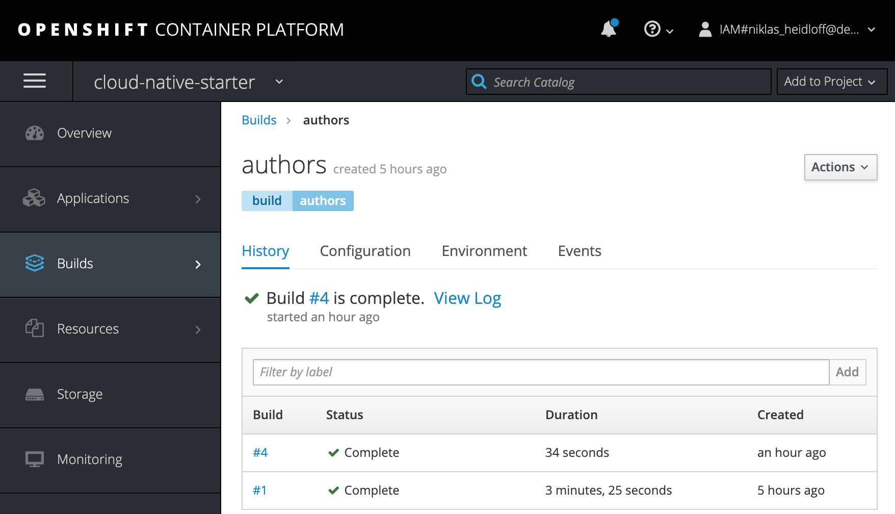Click the Builds layers icon
Screen dimensions: 895x514
click(35, 263)
